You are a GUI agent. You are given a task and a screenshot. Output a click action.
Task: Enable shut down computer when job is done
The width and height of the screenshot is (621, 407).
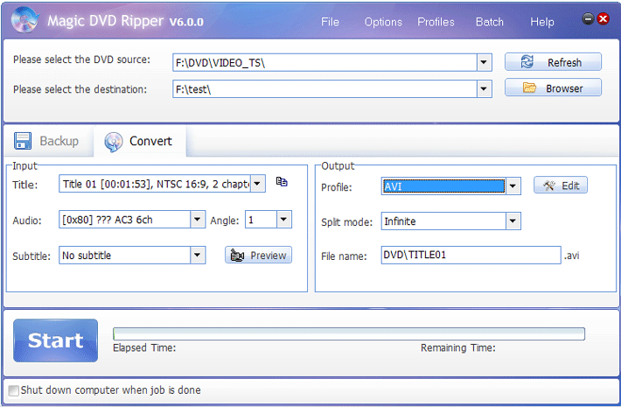coord(14,390)
